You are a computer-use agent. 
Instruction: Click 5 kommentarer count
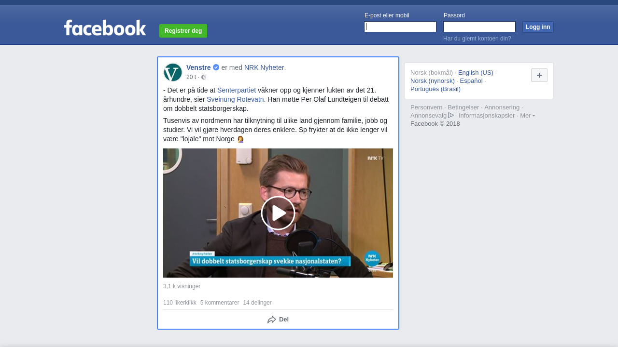click(220, 303)
